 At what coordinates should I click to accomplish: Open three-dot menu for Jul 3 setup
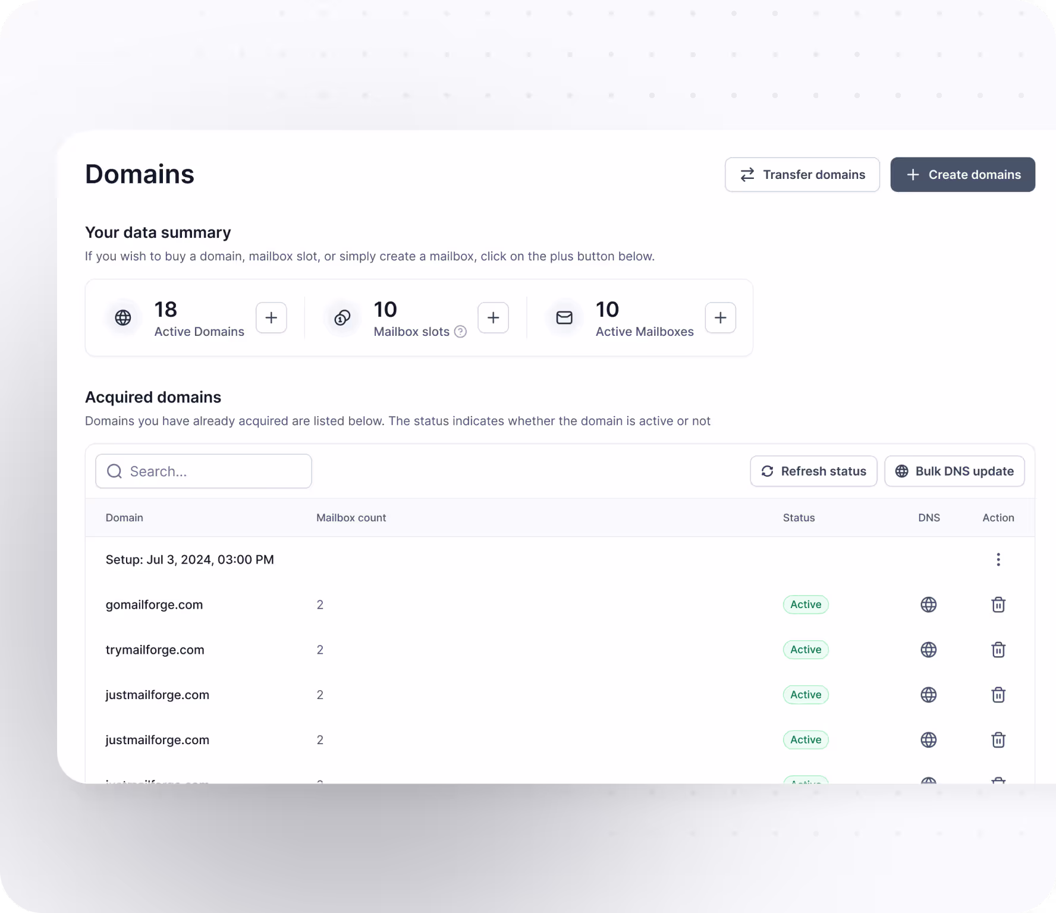click(x=998, y=559)
